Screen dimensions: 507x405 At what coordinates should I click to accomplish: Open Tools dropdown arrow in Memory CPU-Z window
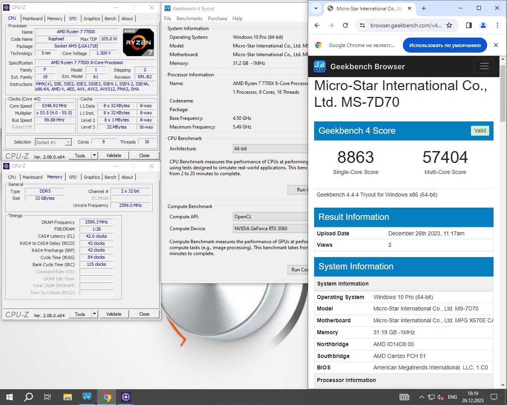pyautogui.click(x=95, y=314)
